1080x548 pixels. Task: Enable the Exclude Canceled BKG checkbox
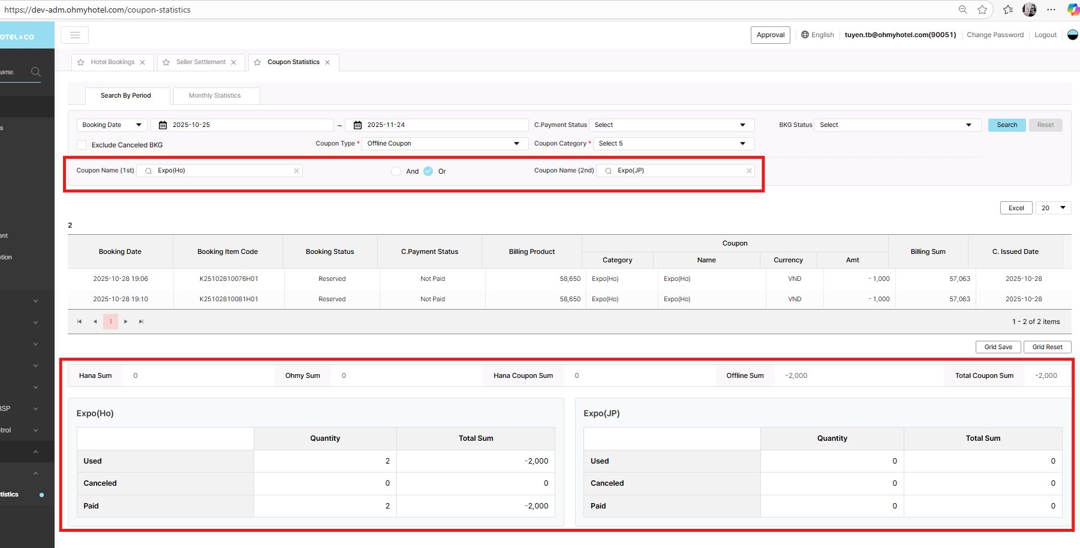point(82,145)
